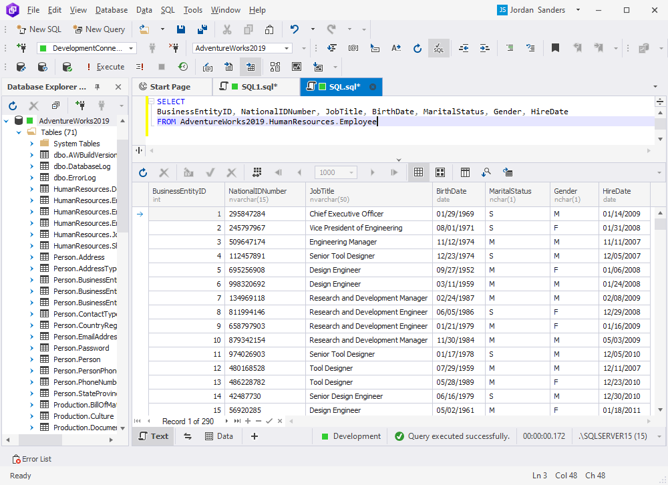
Task: Open the AdventureWorks2019 database dropdown
Action: (287, 47)
